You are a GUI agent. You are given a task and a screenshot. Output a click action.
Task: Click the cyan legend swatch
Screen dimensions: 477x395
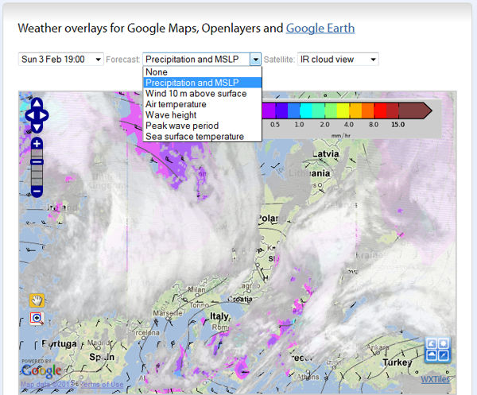pos(306,110)
